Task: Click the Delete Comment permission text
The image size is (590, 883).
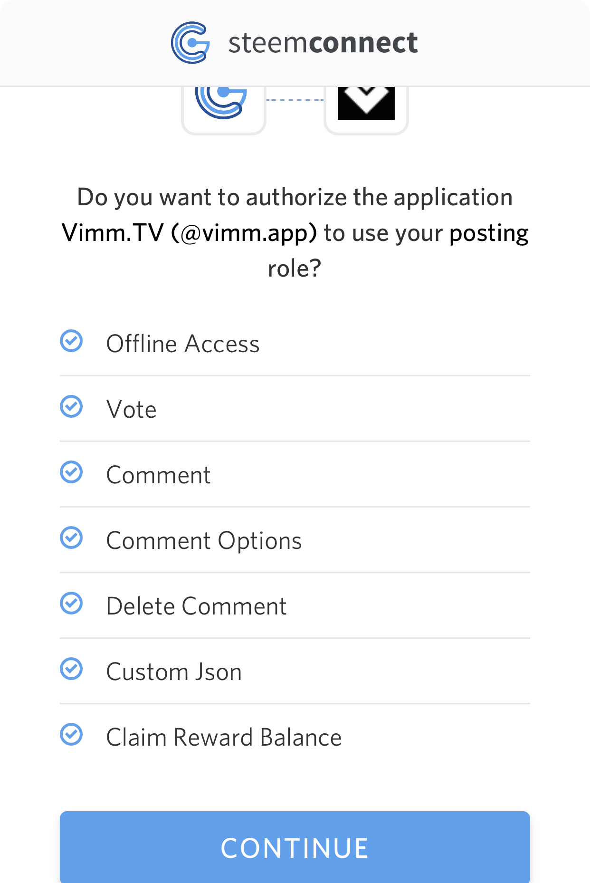Action: [196, 606]
